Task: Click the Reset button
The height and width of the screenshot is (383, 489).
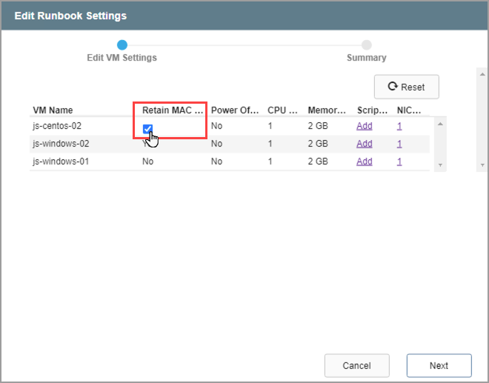Action: [x=406, y=87]
